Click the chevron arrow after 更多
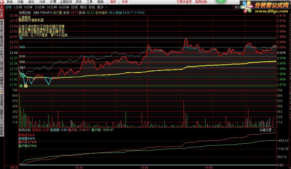 (106, 7)
